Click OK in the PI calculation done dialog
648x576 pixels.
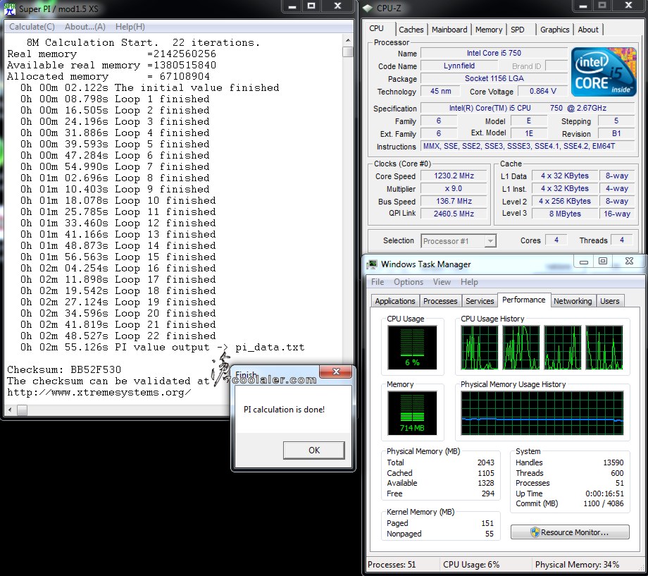coord(314,451)
